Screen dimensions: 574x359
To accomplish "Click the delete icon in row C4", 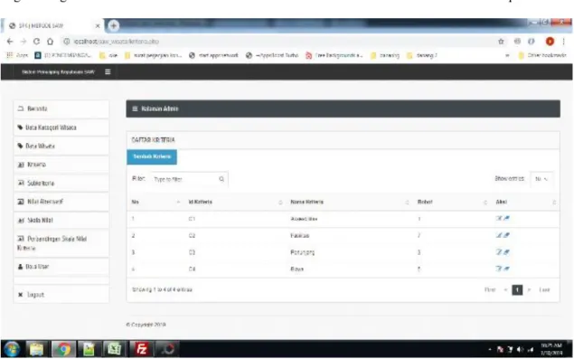I will click(x=506, y=269).
